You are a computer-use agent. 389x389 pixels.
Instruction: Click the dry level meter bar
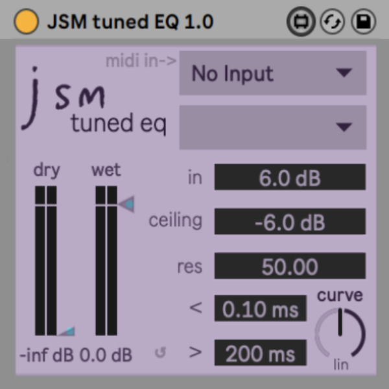[46, 261]
